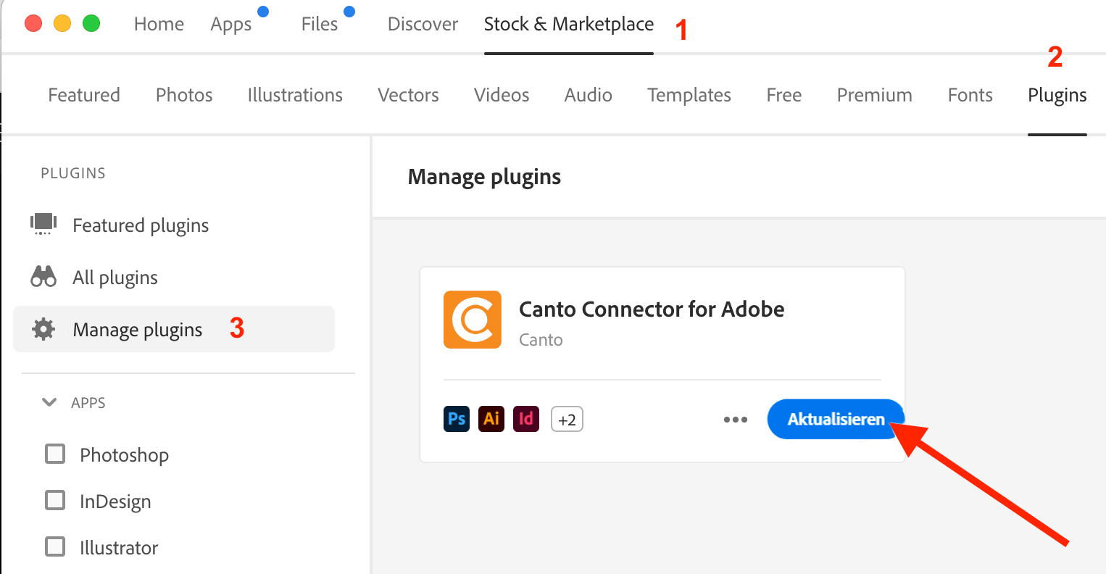Switch to the Fonts tab
Viewport: 1106px width, 574px height.
tap(970, 95)
